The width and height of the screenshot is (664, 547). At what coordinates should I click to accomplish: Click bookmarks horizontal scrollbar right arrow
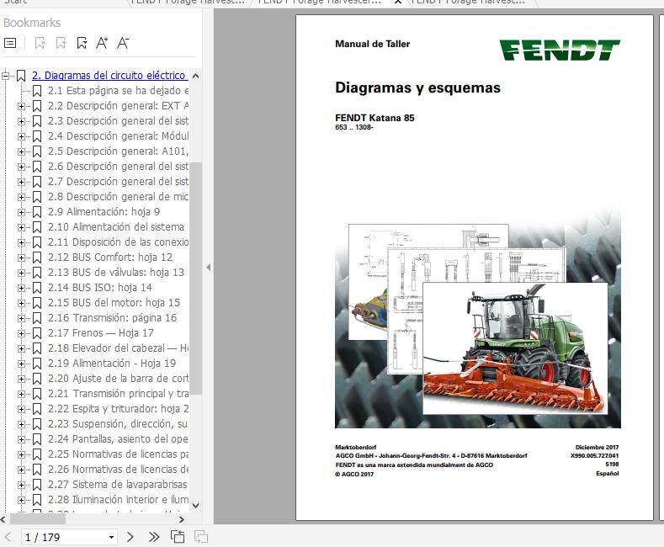coord(182,519)
